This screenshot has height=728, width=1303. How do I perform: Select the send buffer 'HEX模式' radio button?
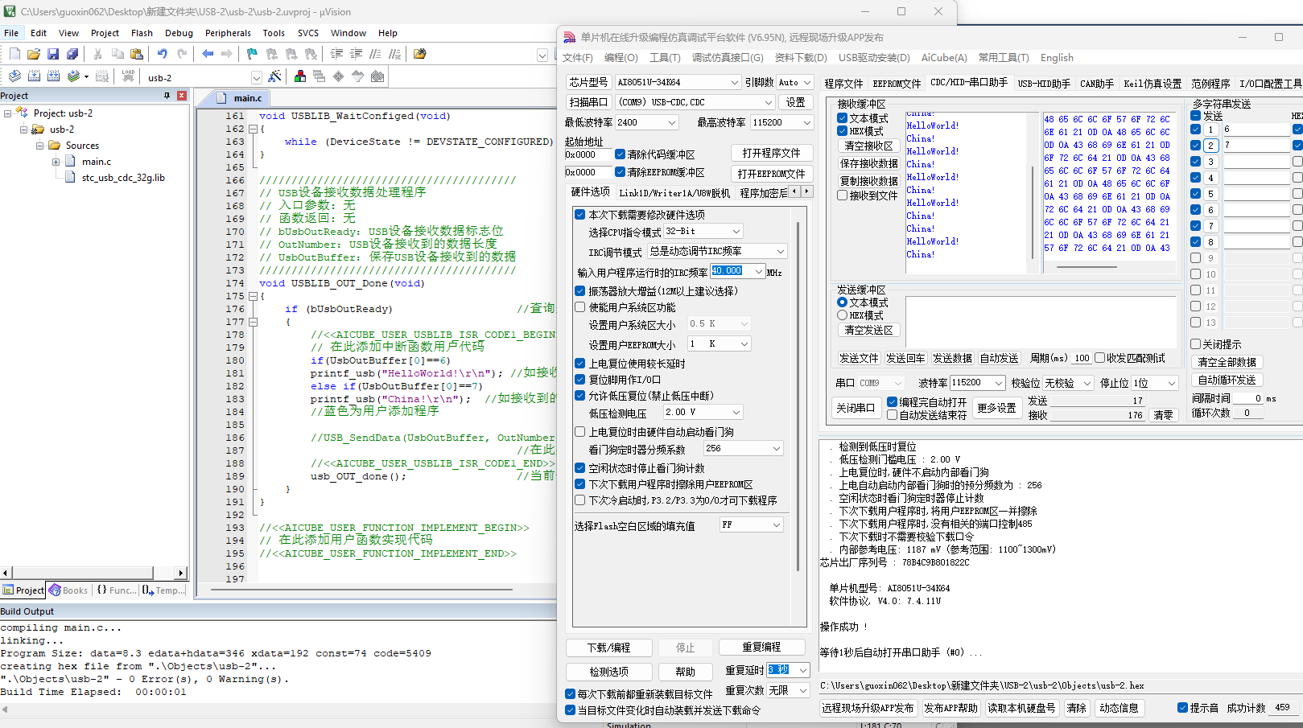tap(842, 315)
